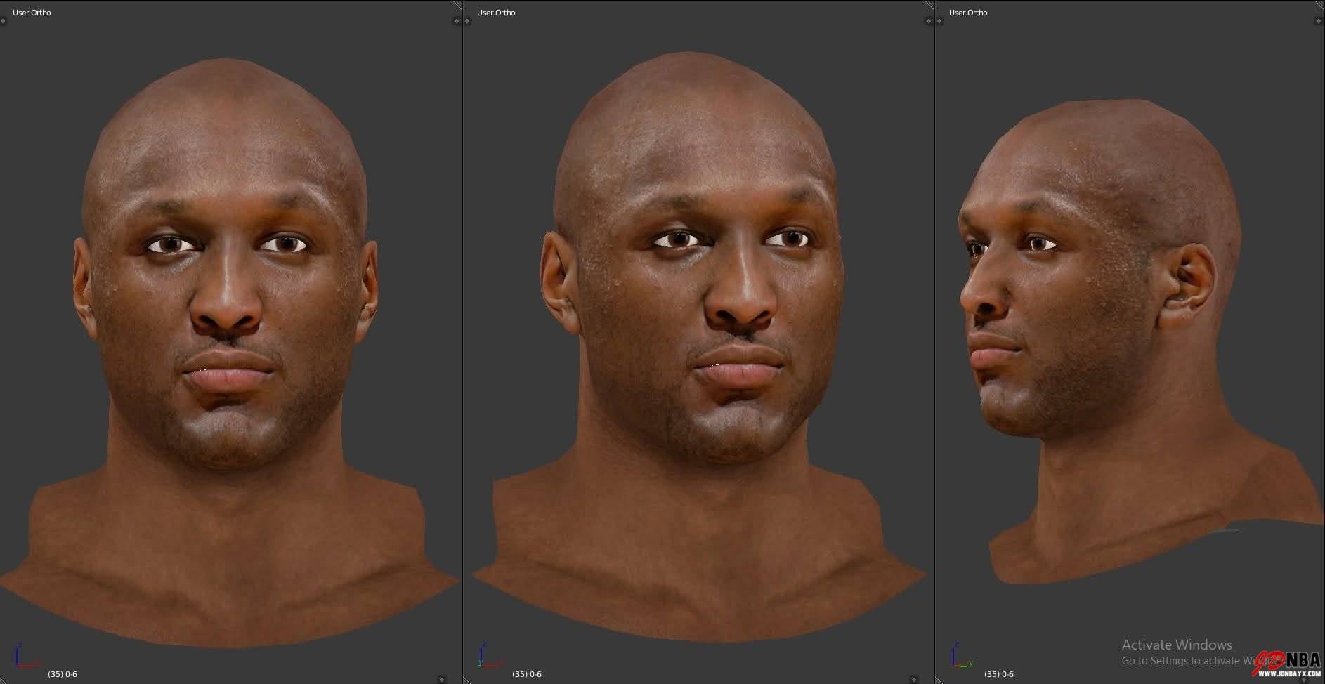1325x684 pixels.
Task: Expand the tool shelf plus in left viewport
Action: [4, 21]
